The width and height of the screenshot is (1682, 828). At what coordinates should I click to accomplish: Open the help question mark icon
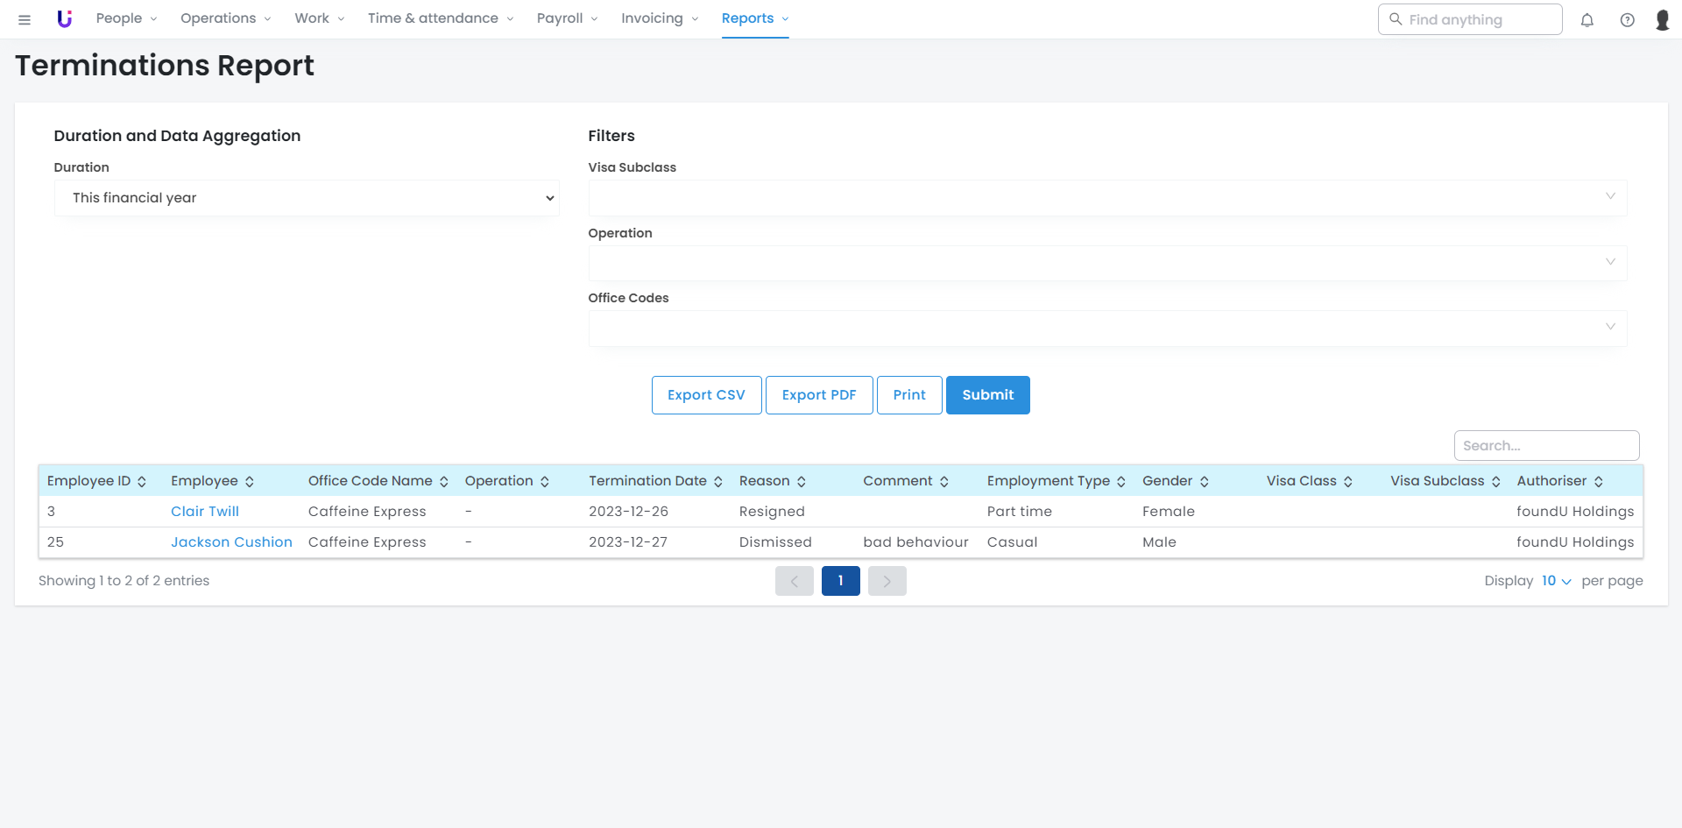[1627, 20]
